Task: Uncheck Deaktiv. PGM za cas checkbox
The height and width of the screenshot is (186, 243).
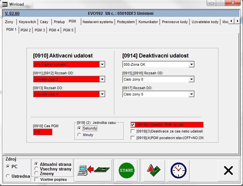Action: coord(133,125)
